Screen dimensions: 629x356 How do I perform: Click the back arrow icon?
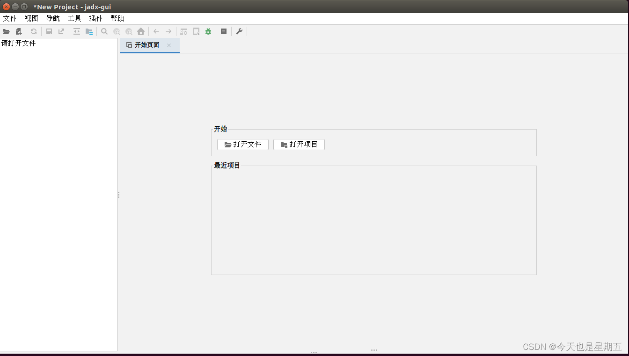click(156, 31)
